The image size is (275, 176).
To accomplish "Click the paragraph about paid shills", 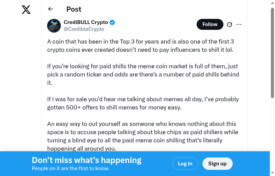I will (x=143, y=74).
